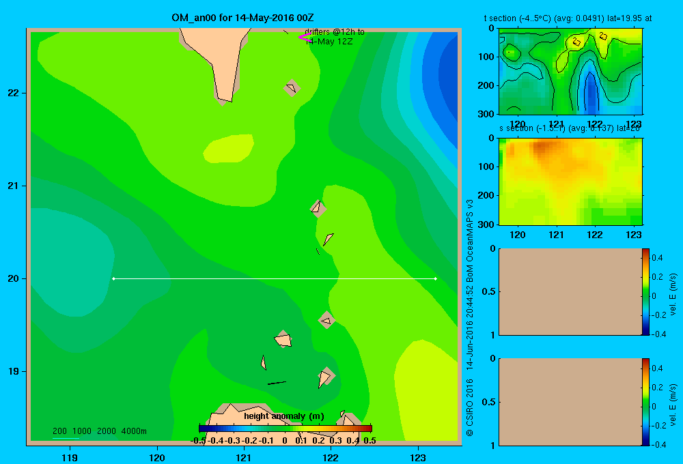
Task: Click the lower empty velocity panel
Action: [570, 402]
